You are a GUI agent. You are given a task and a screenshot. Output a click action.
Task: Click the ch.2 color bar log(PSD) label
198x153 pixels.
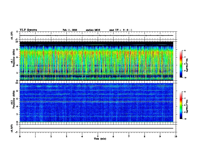[187, 106]
